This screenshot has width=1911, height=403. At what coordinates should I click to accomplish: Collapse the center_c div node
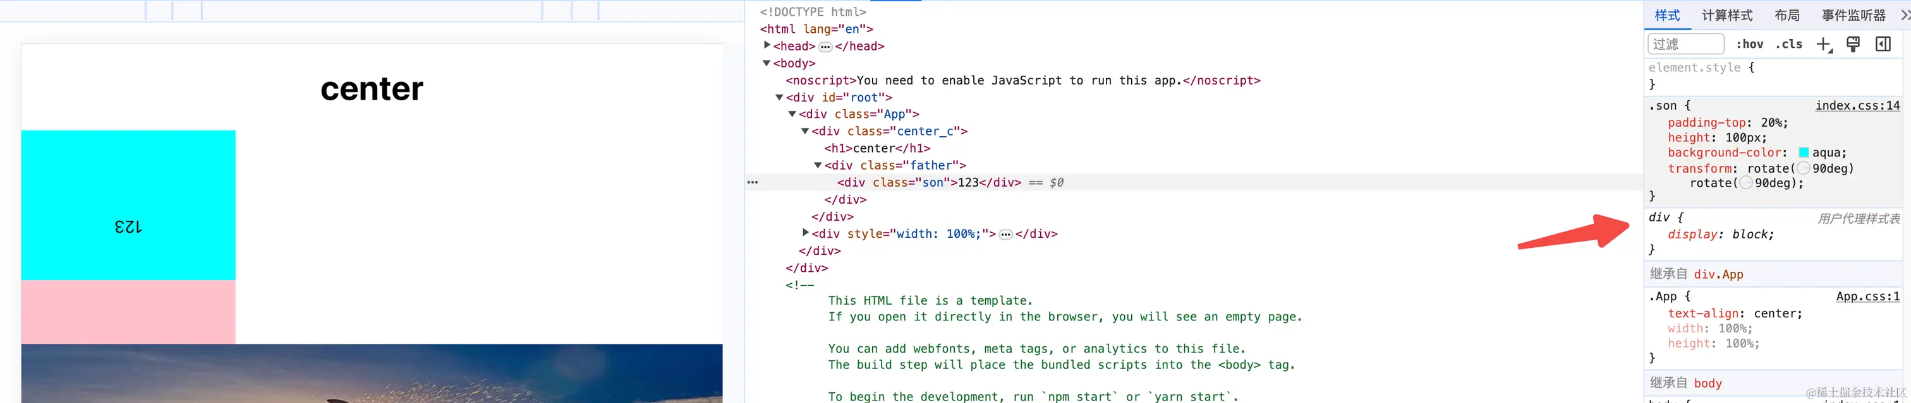point(805,131)
